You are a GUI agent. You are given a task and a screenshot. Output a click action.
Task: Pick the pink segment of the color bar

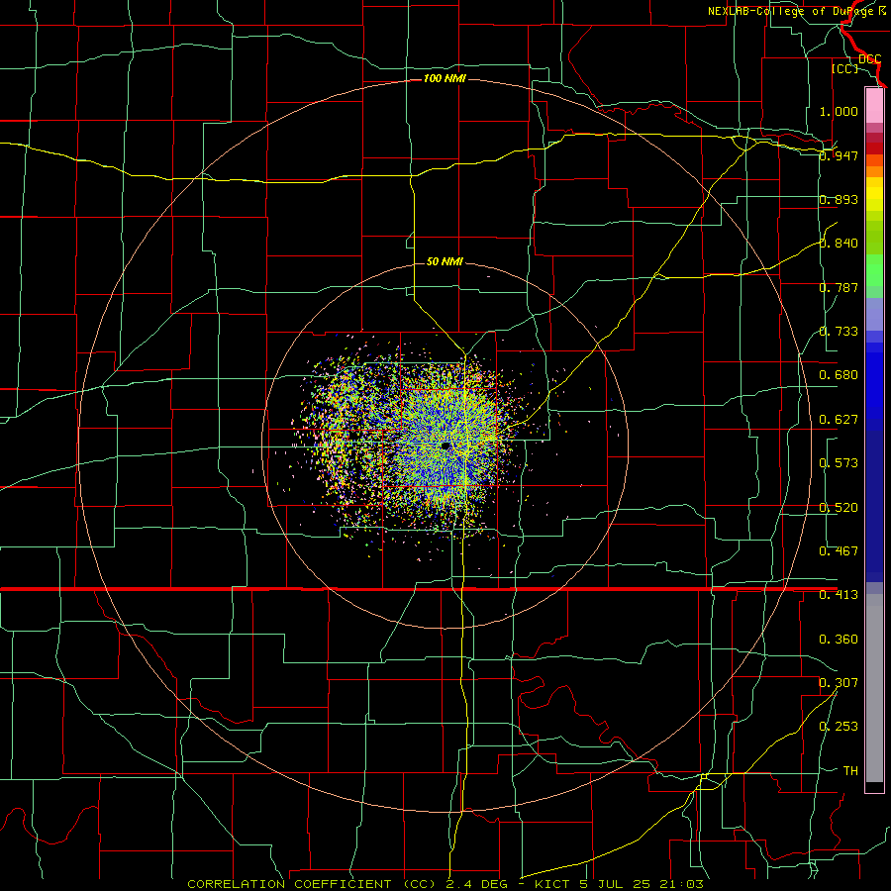pyautogui.click(x=874, y=106)
